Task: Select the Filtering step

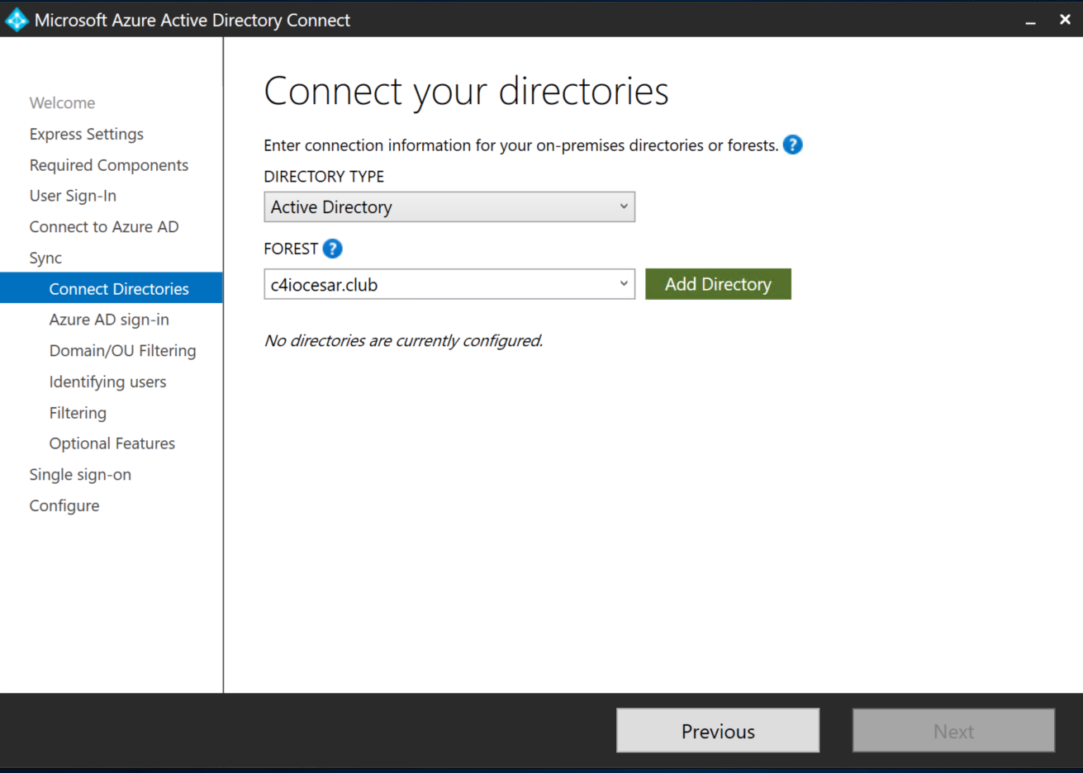Action: 78,413
